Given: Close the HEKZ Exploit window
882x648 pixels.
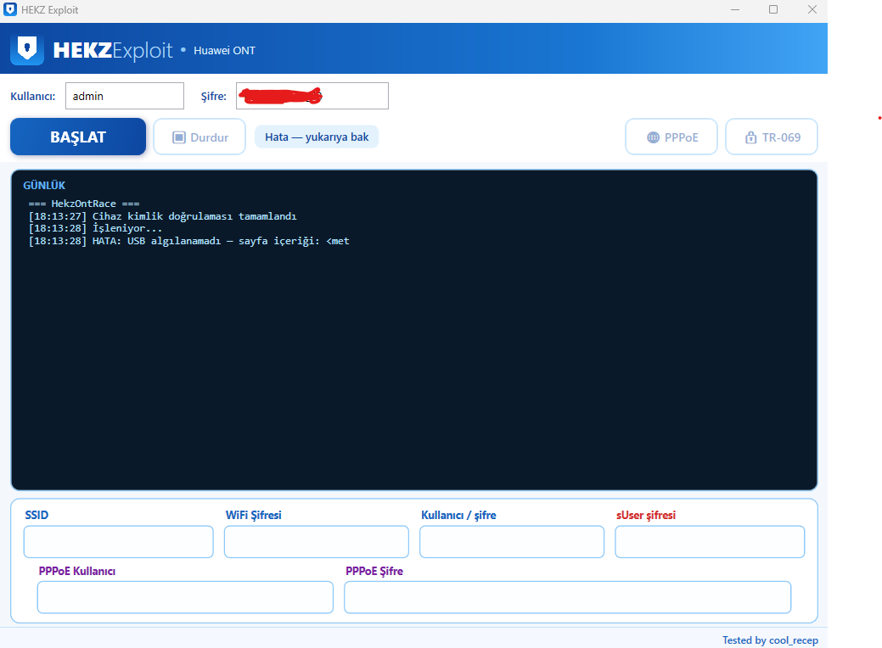Looking at the screenshot, I should (x=812, y=9).
